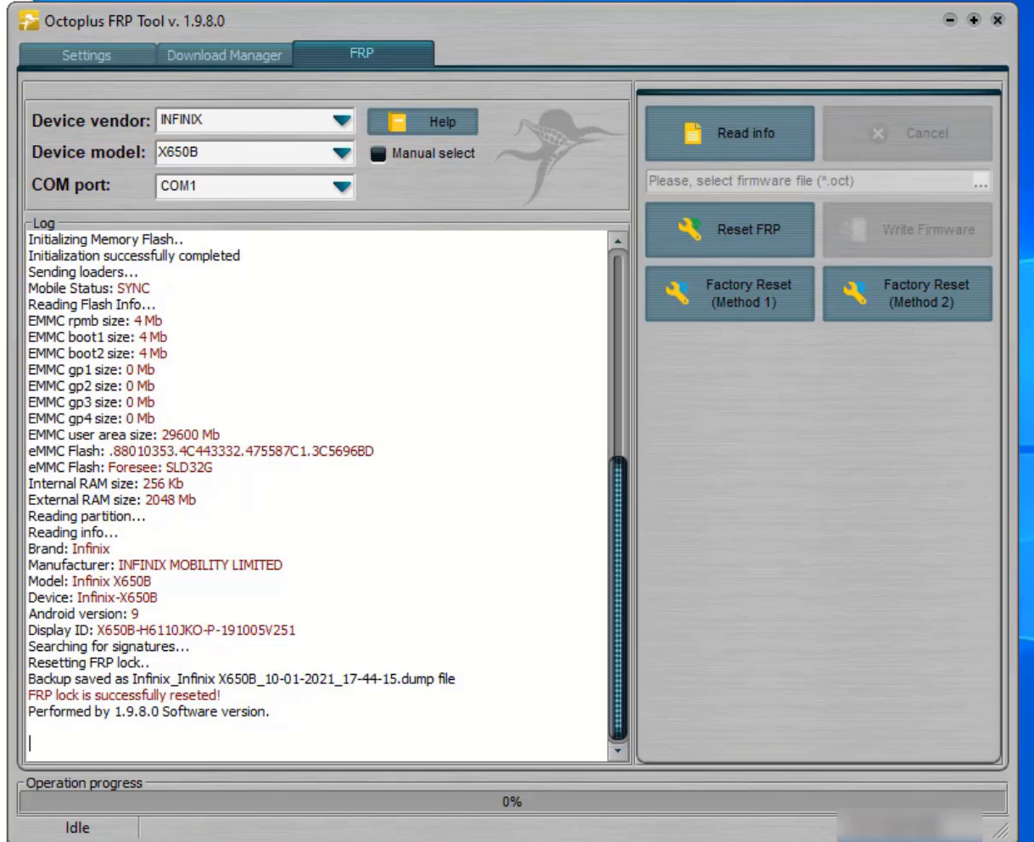1034x842 pixels.
Task: Click 'Mobile Status: SYNC' log line
Action: click(89, 288)
